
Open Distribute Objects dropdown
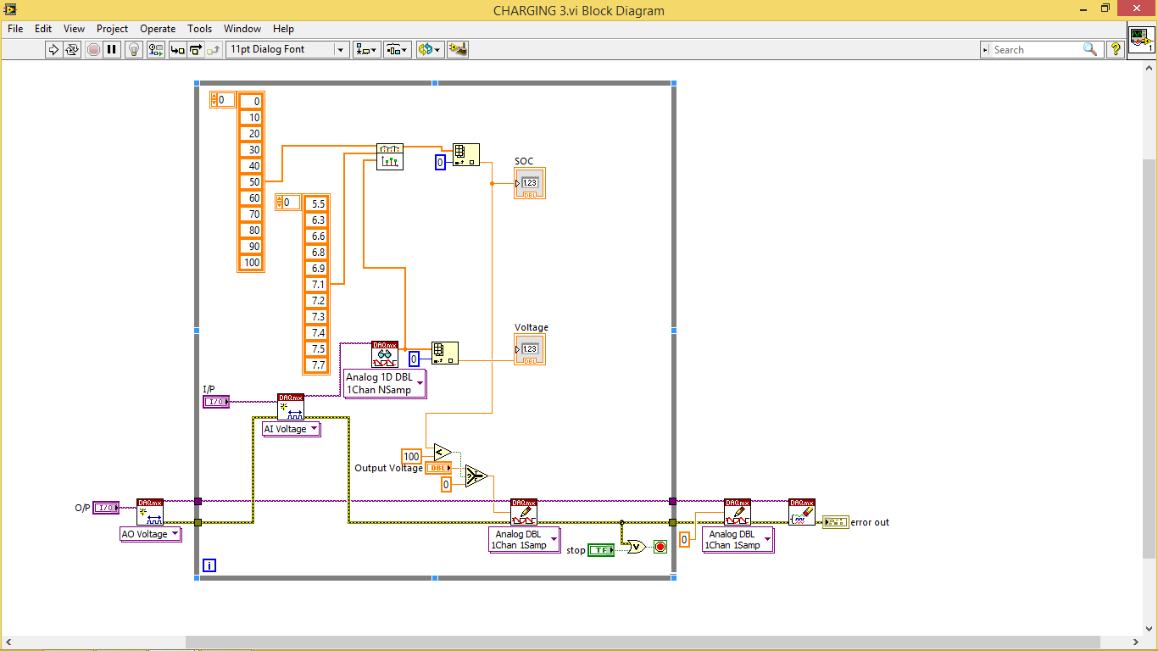click(x=398, y=49)
